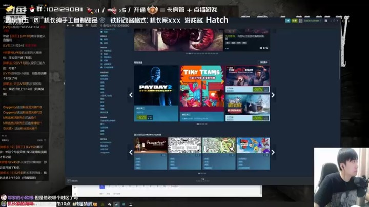Click the platform icons on featured game panel
The height and width of the screenshot is (207, 369).
click(x=263, y=48)
